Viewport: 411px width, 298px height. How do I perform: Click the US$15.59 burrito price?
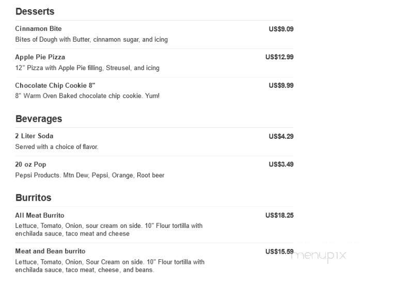(279, 252)
